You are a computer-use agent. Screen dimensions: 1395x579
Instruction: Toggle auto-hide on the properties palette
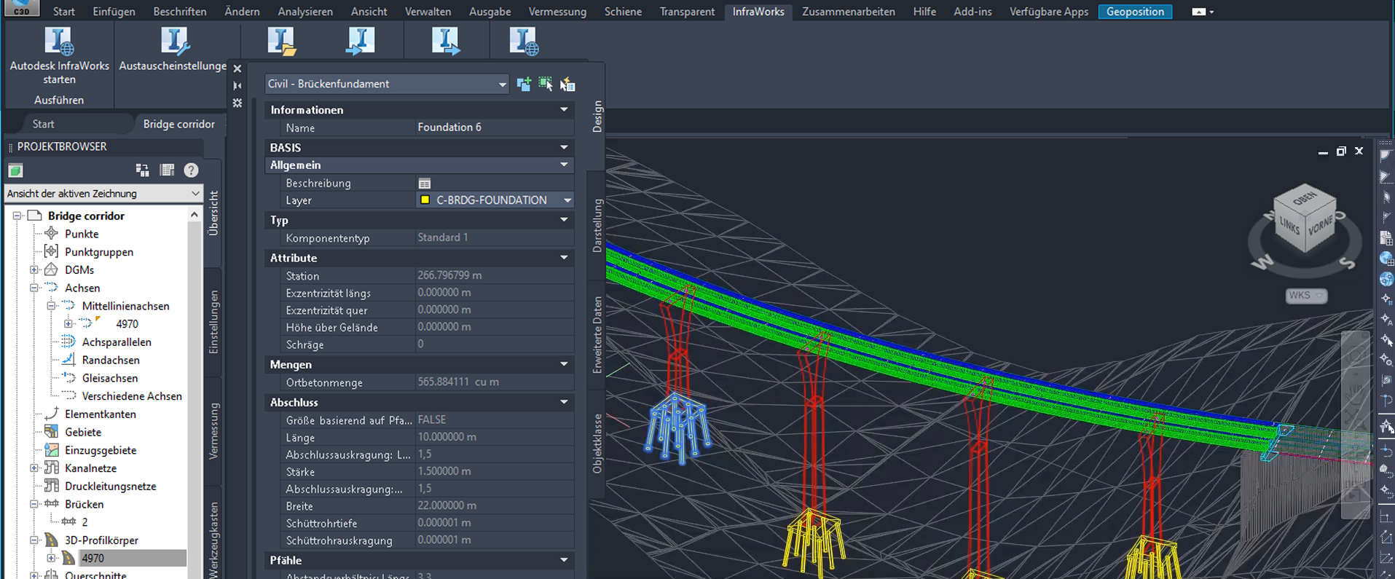point(237,86)
